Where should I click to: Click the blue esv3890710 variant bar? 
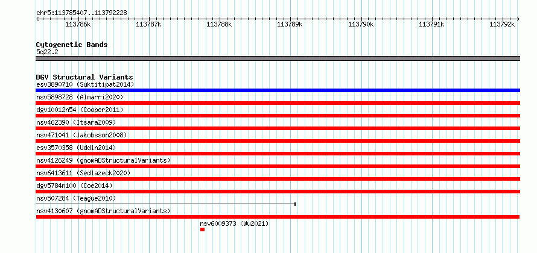point(278,90)
